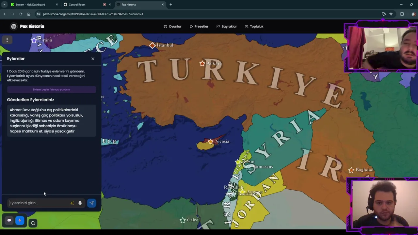Switch to the Control Room tab
The image size is (418, 235).
click(77, 5)
